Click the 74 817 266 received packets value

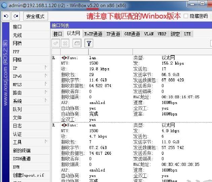pos(100,153)
